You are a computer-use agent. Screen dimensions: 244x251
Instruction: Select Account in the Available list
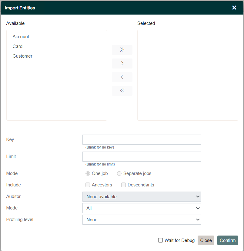pos(21,36)
